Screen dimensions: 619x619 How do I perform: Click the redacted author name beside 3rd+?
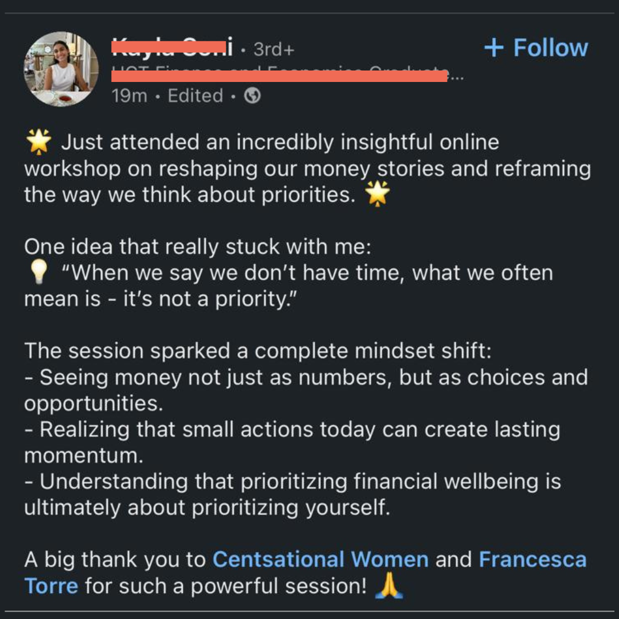pos(172,48)
